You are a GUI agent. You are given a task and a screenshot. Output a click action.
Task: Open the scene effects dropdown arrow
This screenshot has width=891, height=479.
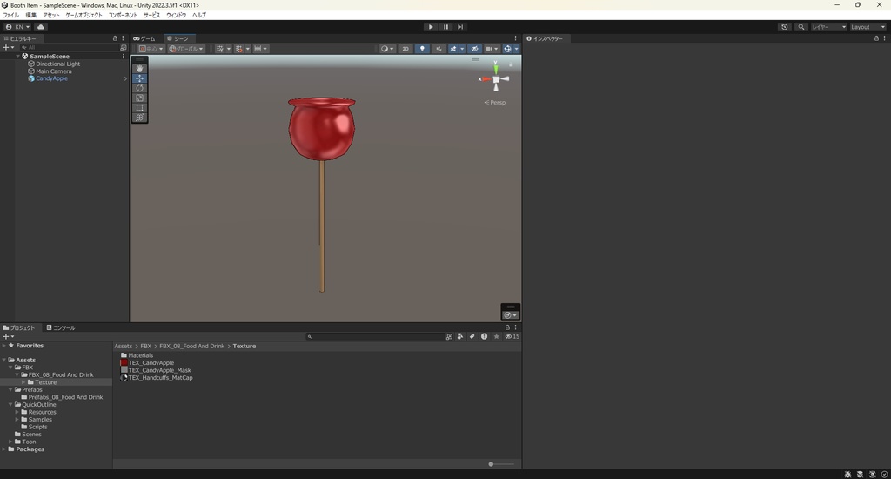(x=462, y=49)
